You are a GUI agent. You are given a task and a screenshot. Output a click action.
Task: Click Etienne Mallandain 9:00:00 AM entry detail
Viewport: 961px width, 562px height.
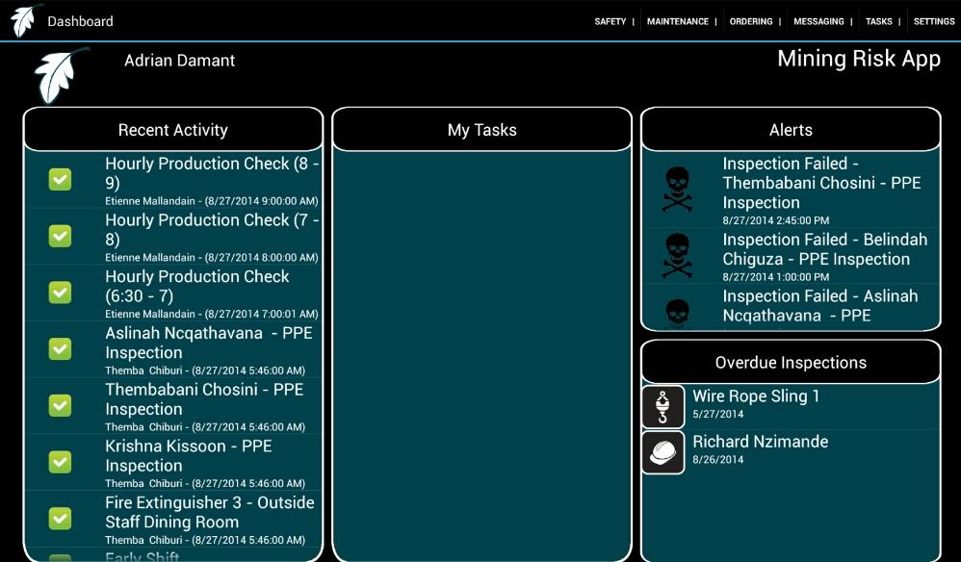212,201
